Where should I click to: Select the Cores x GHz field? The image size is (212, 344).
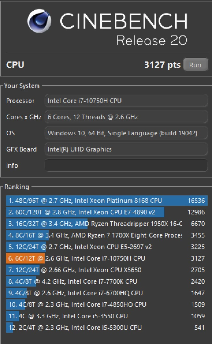pyautogui.click(x=126, y=117)
